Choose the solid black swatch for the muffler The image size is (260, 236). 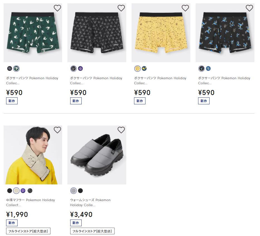point(9,191)
